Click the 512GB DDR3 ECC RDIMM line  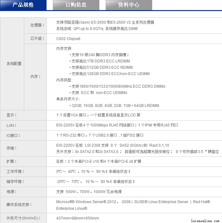101,67
